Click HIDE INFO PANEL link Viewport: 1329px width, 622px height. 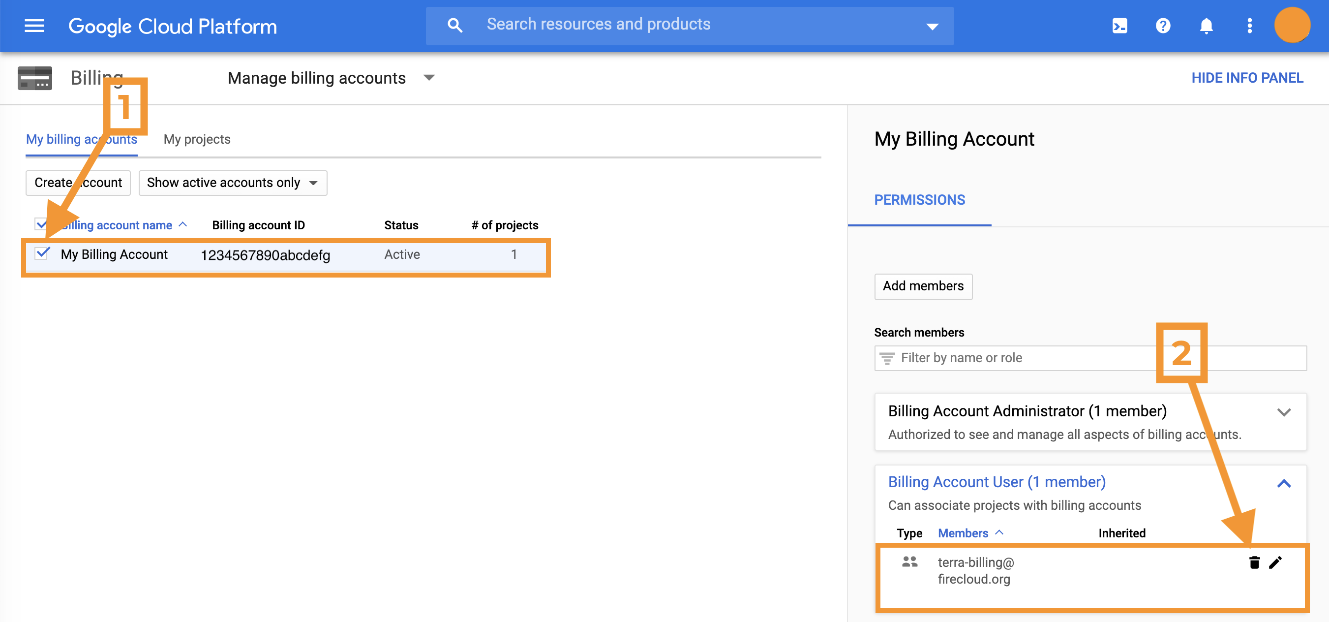click(1246, 78)
